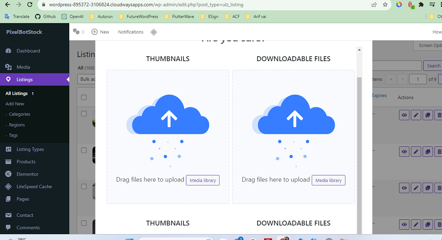Click the PixelBotStock site name

pyautogui.click(x=24, y=32)
